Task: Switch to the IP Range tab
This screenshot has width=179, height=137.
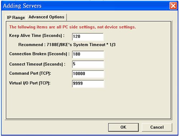Action: 16,18
